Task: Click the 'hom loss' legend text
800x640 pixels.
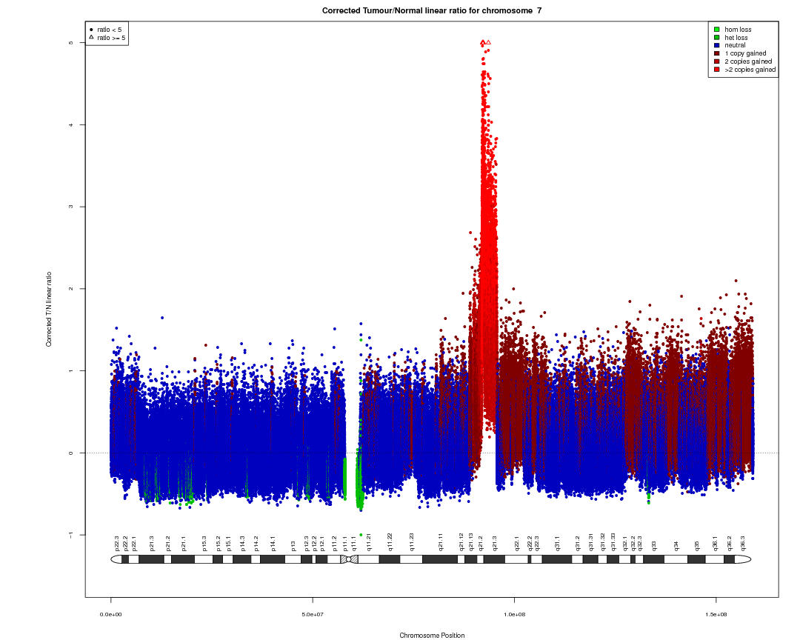Action: pyautogui.click(x=738, y=30)
